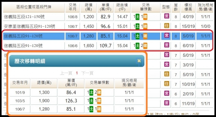Image resolution: width=216 pixels, height=117 pixels.
Task: Click 套 icon in 2/019 row
Action: tap(167, 93)
